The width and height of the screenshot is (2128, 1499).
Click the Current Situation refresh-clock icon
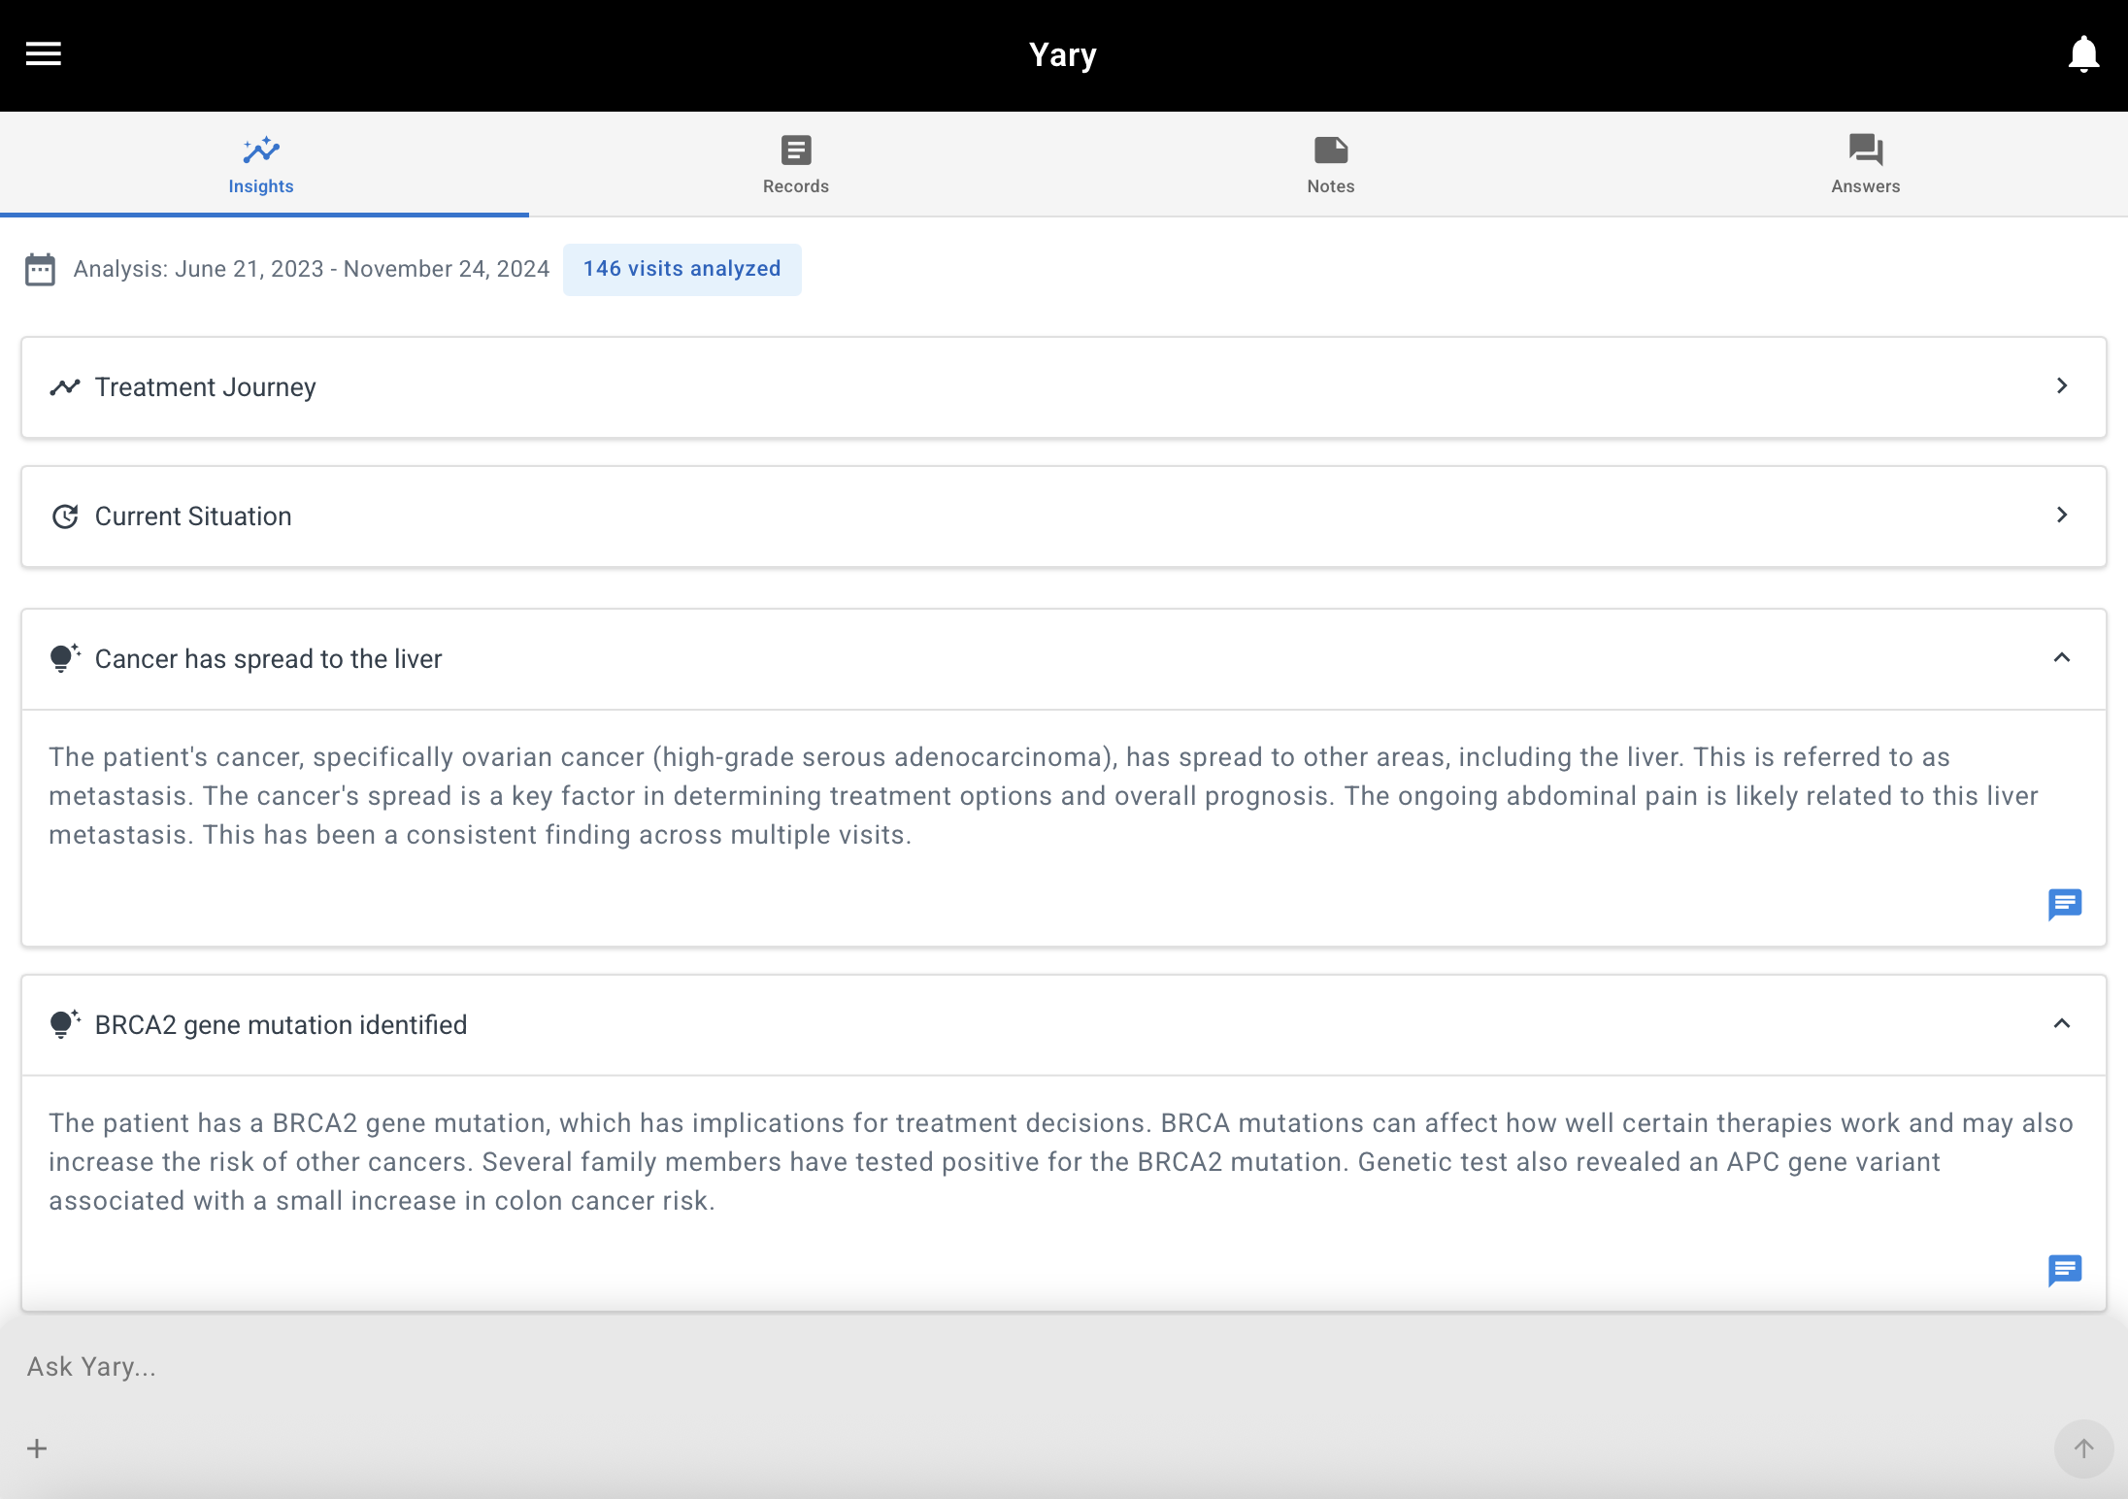coord(64,516)
